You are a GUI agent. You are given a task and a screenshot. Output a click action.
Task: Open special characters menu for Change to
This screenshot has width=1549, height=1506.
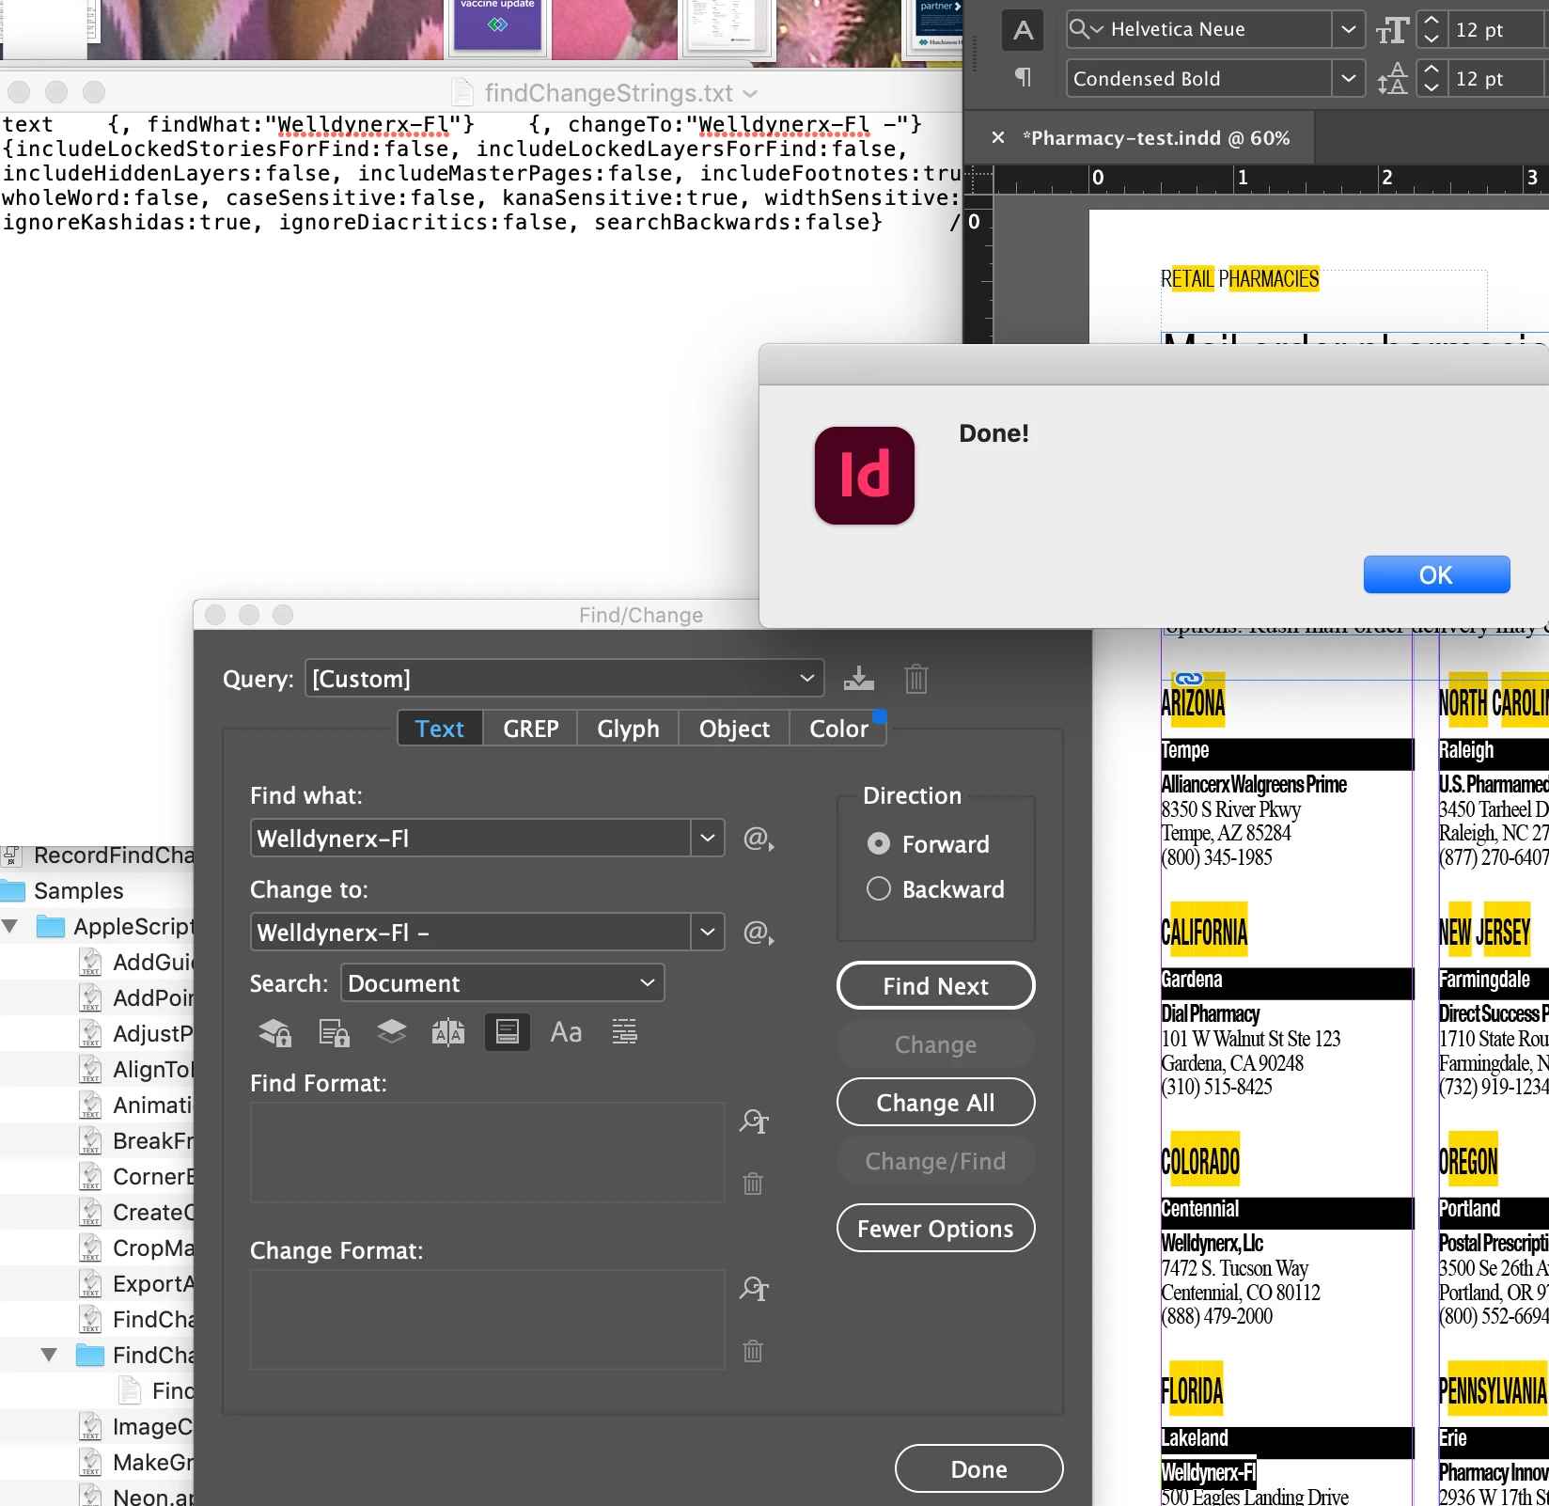[759, 933]
